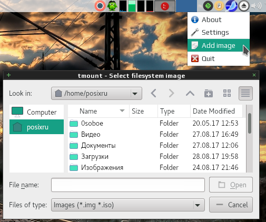
Task: Sort by Name column header
Action: (98, 111)
